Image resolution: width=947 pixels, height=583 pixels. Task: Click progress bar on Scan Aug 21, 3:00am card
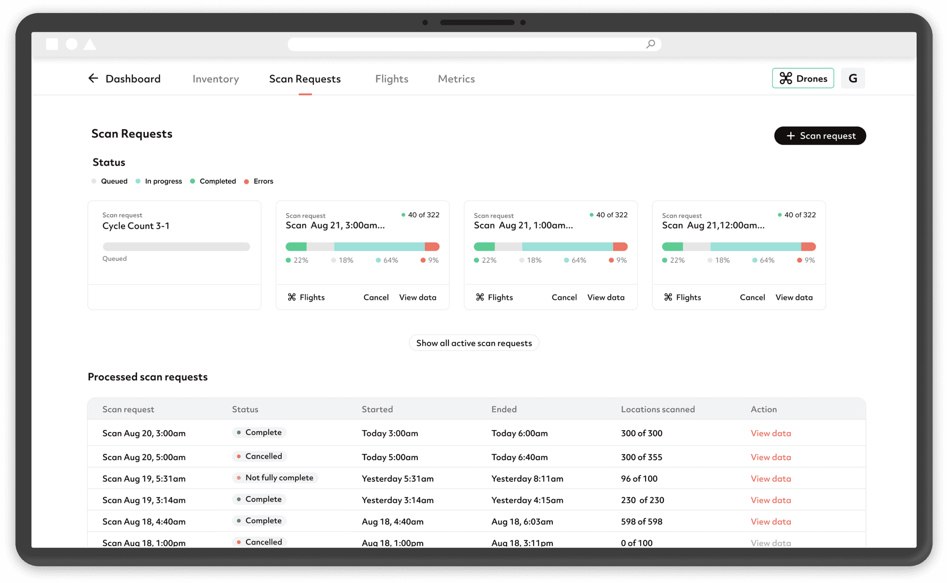point(362,247)
